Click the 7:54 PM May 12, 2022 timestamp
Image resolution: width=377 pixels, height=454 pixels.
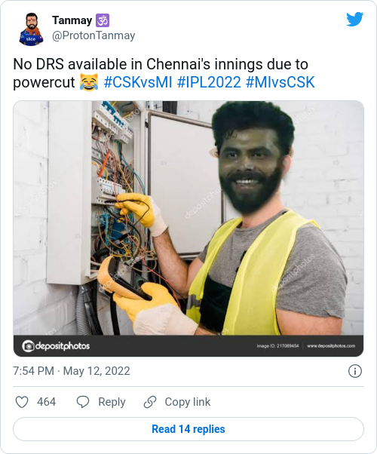click(72, 371)
